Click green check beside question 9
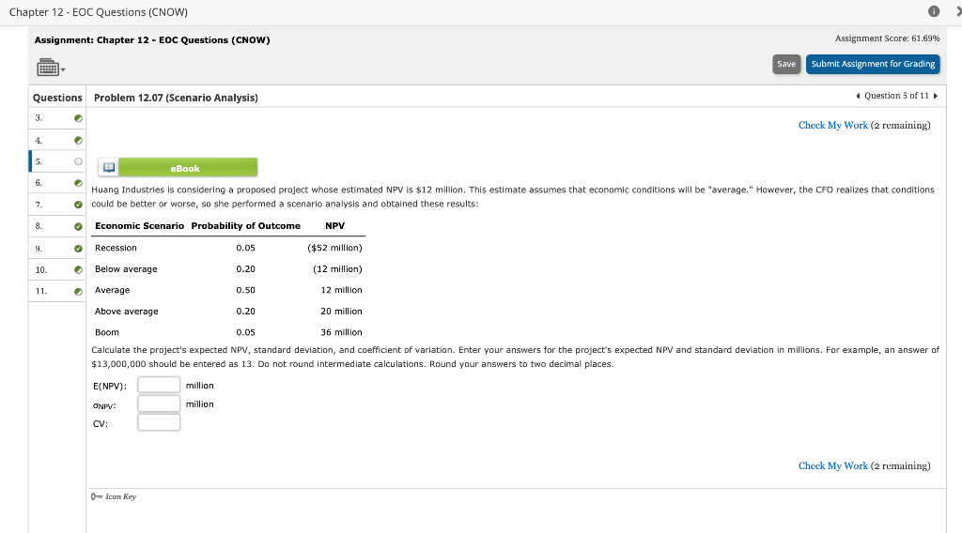This screenshot has width=962, height=533. (78, 248)
